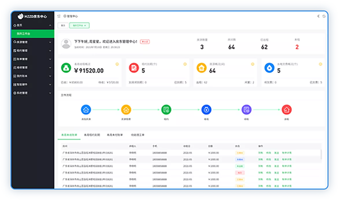Click the ¥91520.00 amount

[x=89, y=71]
